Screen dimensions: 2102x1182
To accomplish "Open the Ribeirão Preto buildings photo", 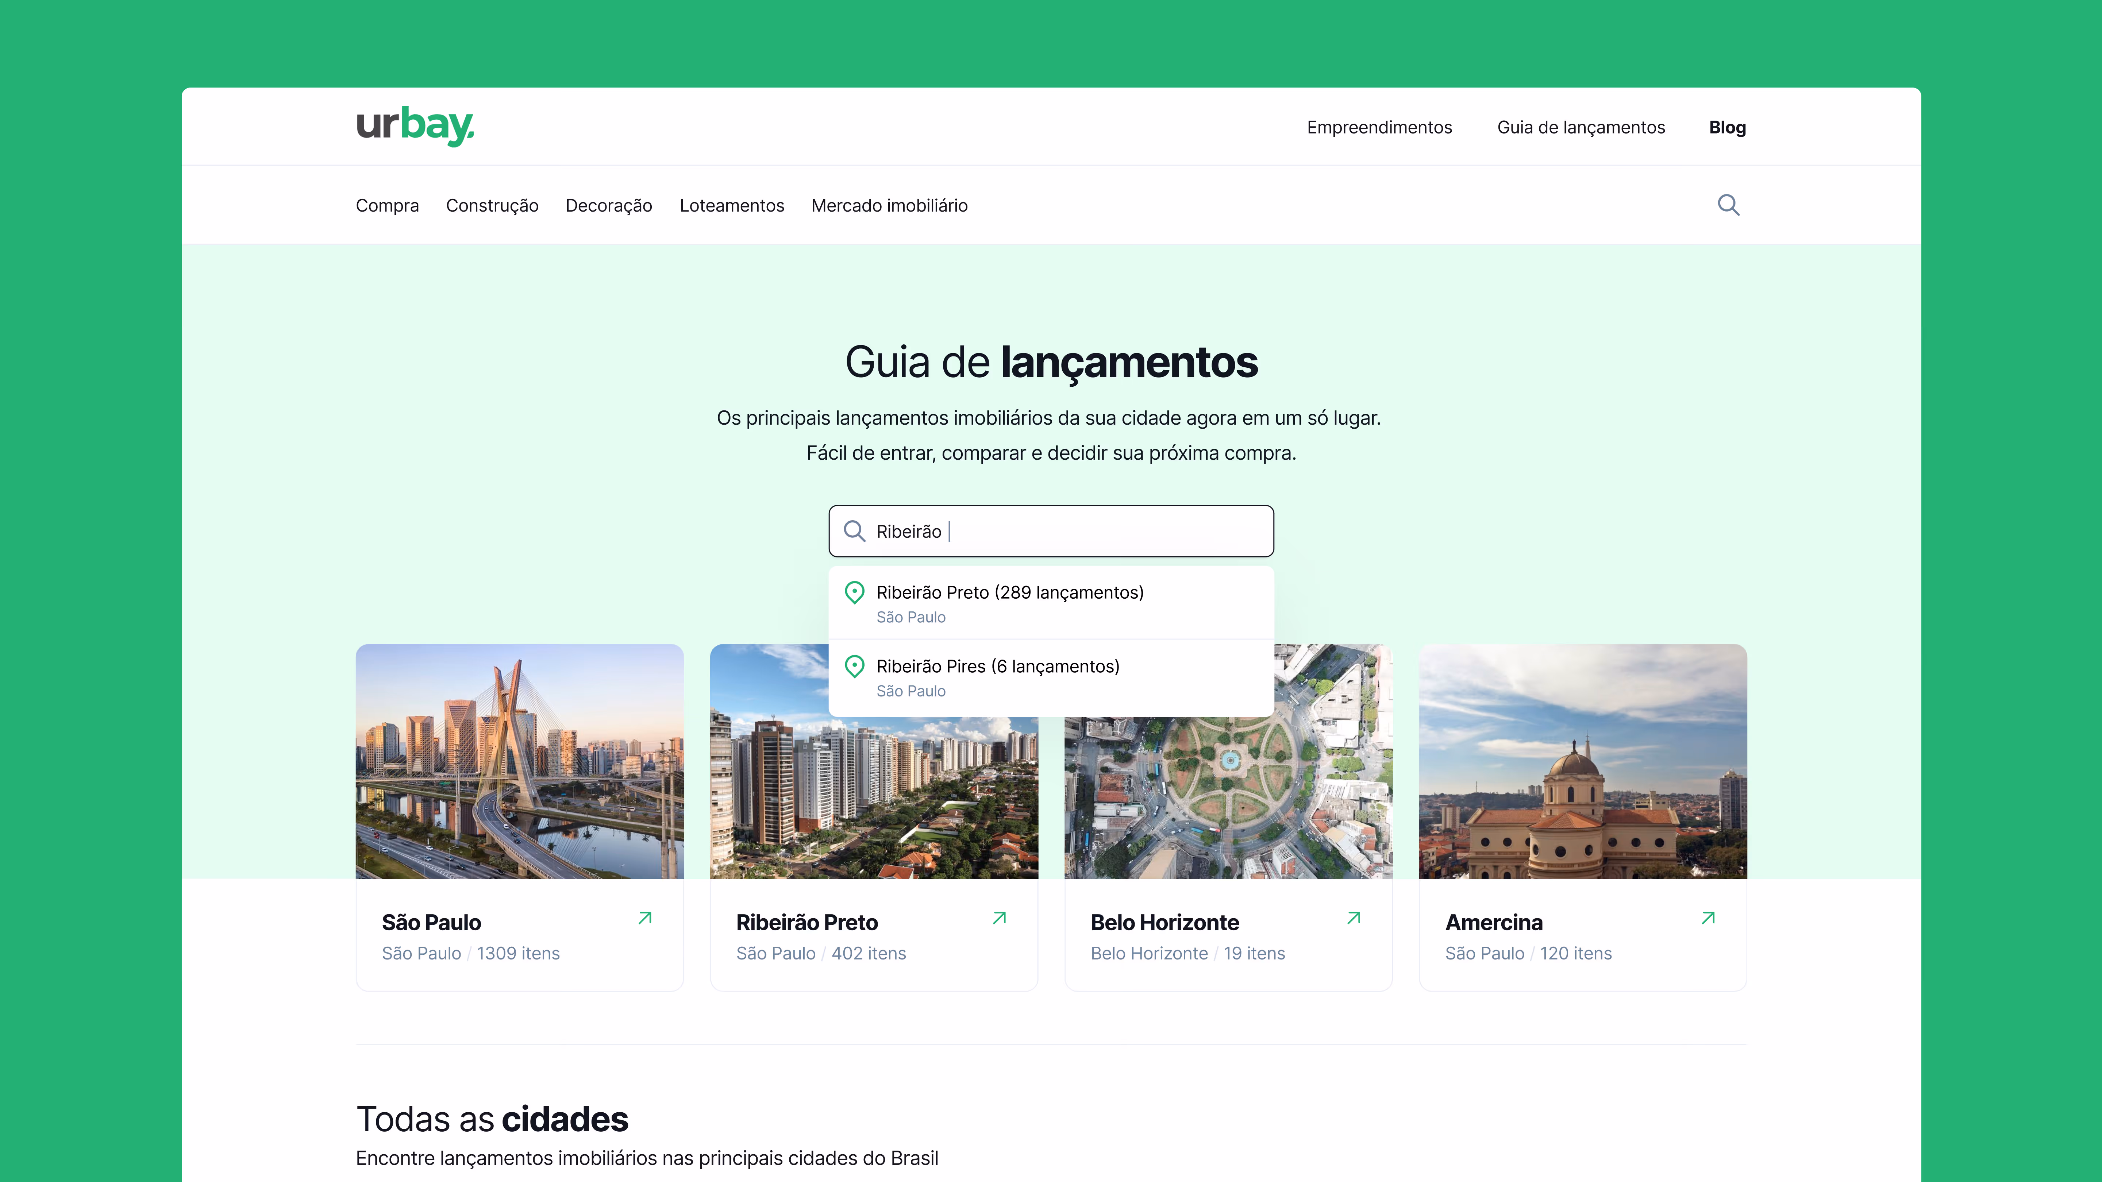I will pyautogui.click(x=874, y=797).
